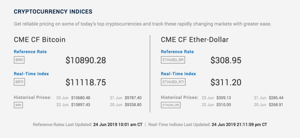Click the small ETHUSD_RR badge under Historical Prices

pyautogui.click(x=171, y=105)
